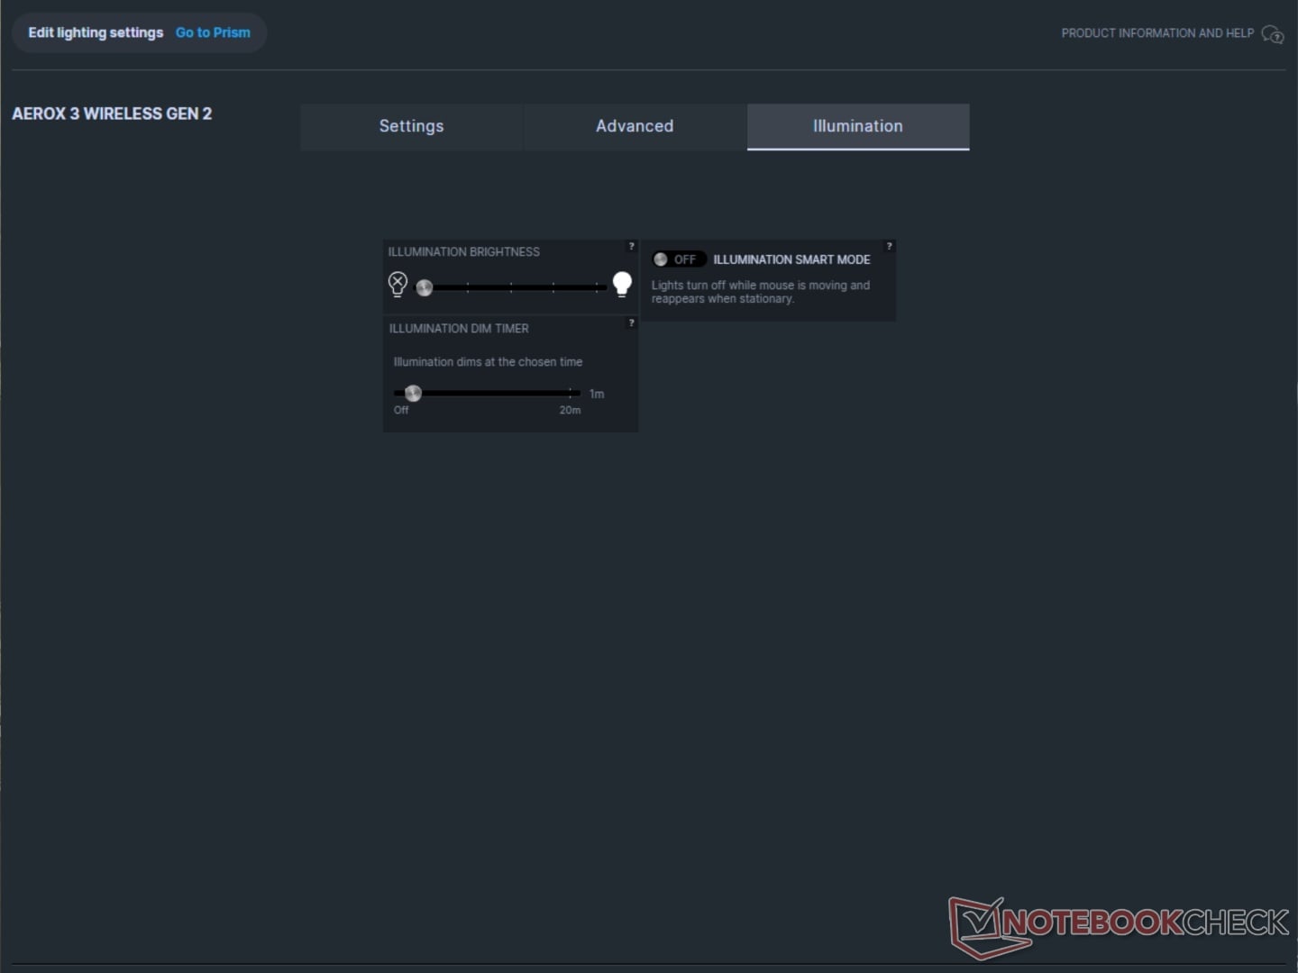Click the lights-off bulb icon
Image resolution: width=1298 pixels, height=973 pixels.
(398, 284)
